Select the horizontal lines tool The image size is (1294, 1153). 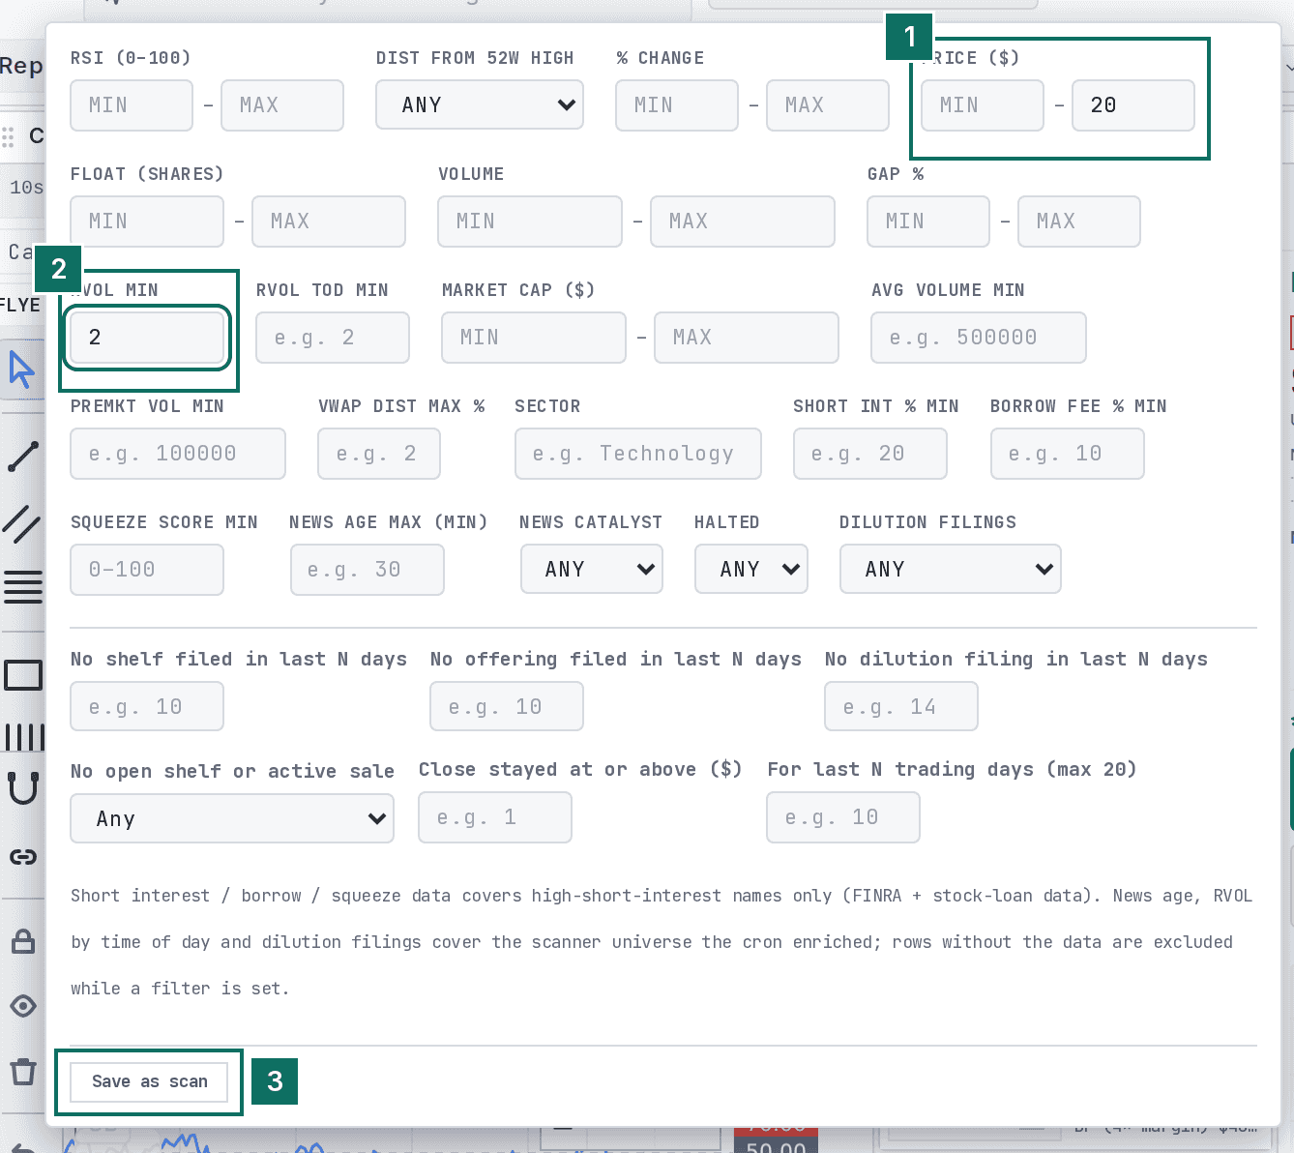22,587
